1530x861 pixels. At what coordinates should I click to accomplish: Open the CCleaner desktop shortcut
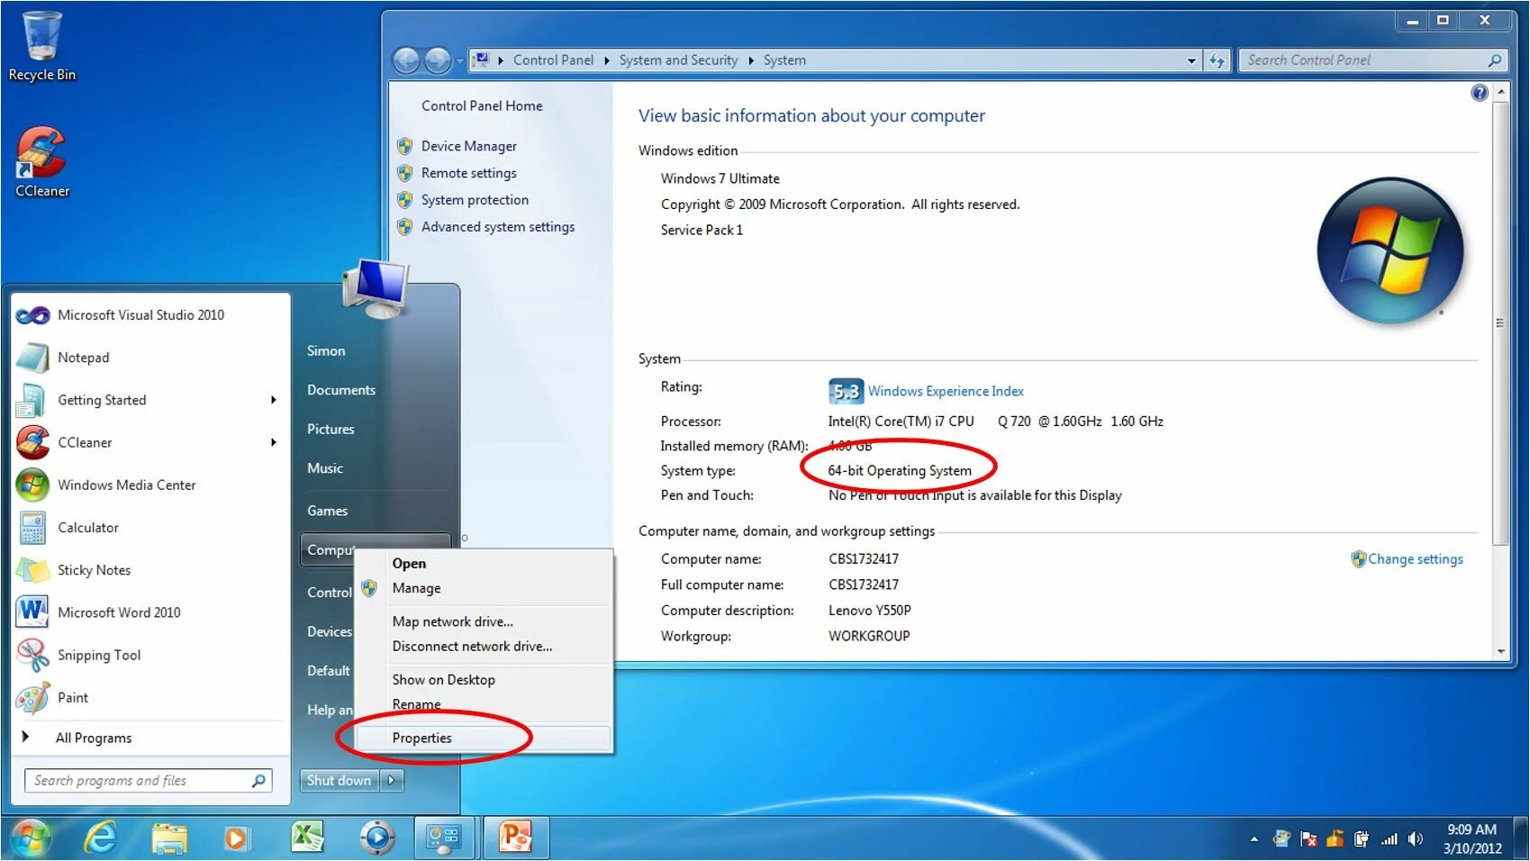41,161
